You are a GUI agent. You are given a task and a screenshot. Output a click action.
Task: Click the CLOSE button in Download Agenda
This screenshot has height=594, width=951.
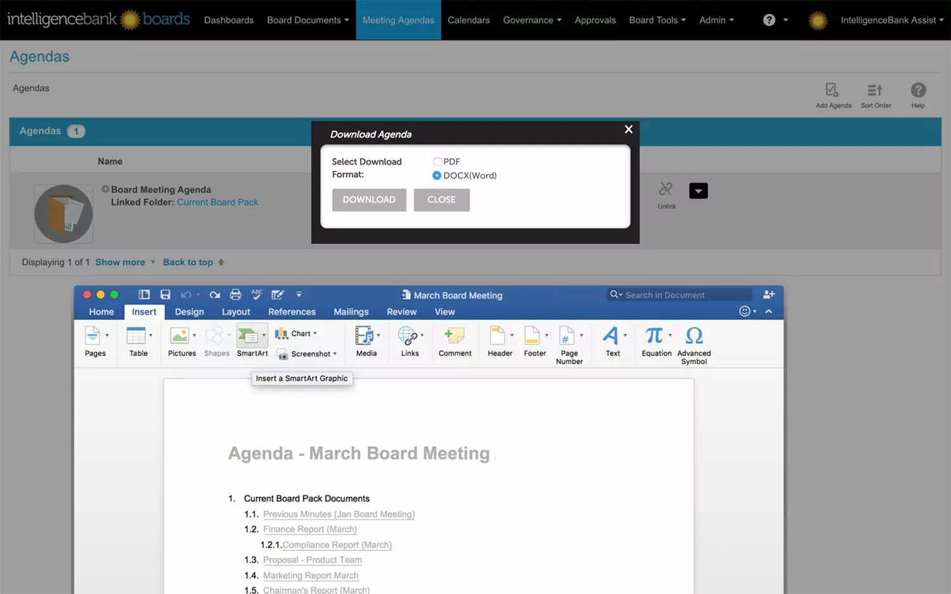[x=442, y=199]
